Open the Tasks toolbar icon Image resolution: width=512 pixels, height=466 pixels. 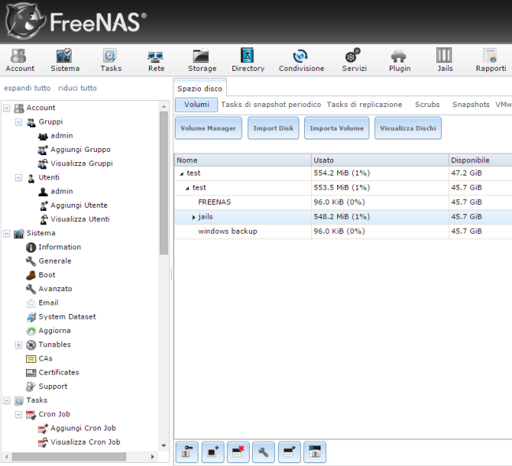111,61
